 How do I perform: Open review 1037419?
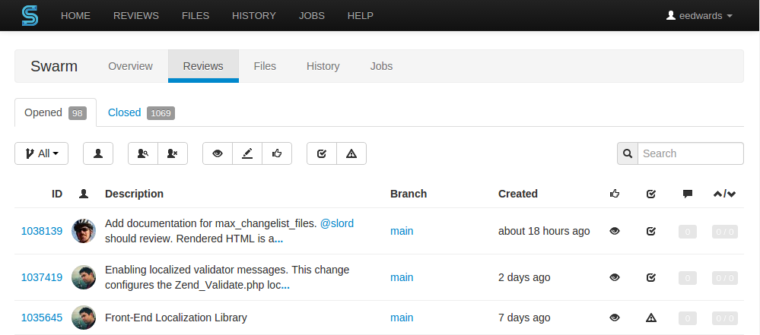tap(42, 277)
